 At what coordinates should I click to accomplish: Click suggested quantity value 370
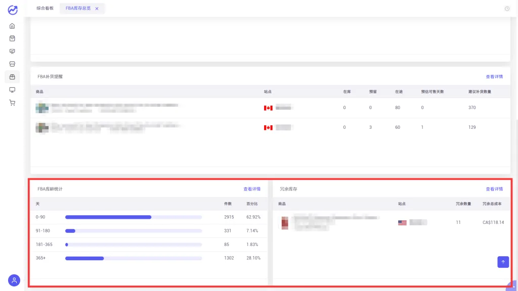point(472,108)
